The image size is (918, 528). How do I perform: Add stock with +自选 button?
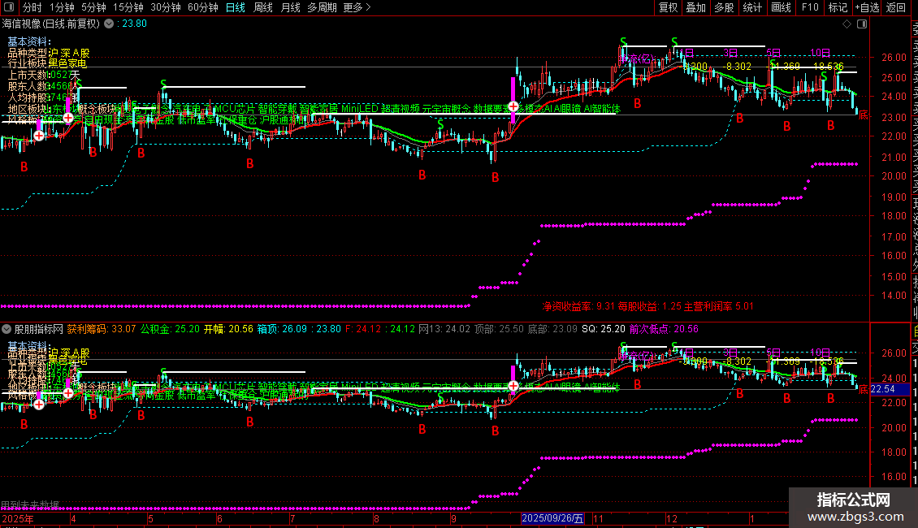pos(867,7)
